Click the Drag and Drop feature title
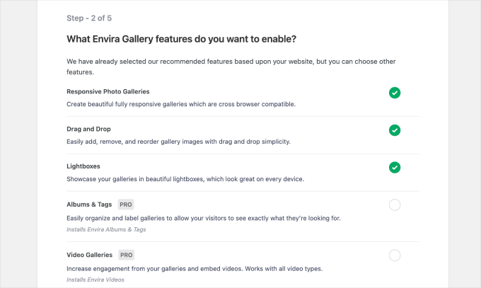 point(88,129)
